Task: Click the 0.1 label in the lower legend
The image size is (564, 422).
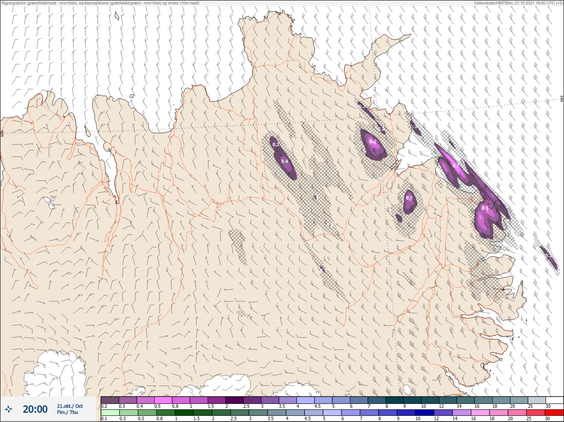Action: pos(104,418)
